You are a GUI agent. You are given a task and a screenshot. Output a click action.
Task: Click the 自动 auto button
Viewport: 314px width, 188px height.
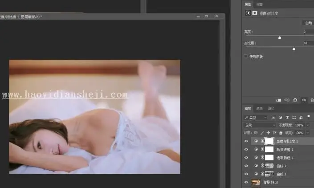[x=308, y=23]
